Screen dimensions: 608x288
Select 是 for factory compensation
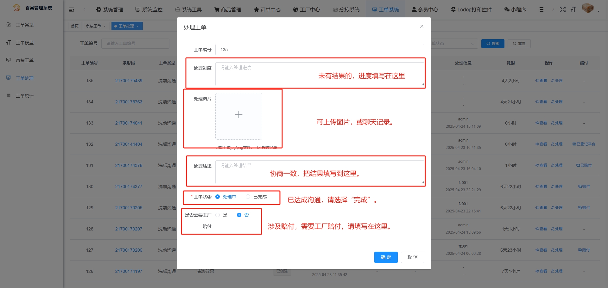(218, 215)
